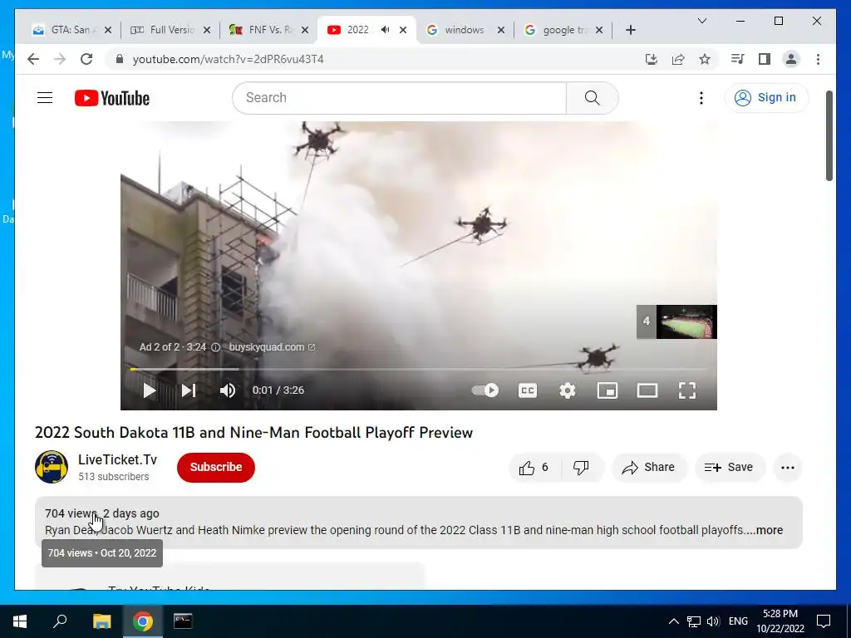Open more actions ellipsis menu
This screenshot has width=851, height=638.
pos(788,468)
